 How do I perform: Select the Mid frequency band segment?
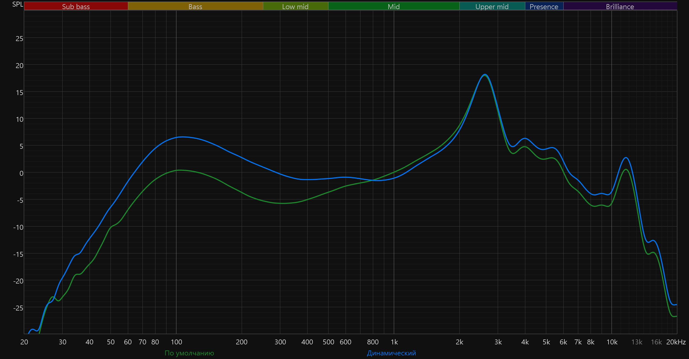point(394,6)
